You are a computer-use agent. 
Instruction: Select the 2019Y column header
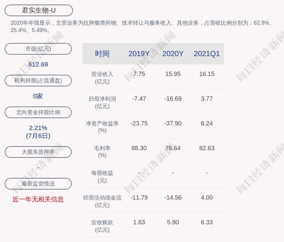[139, 54]
